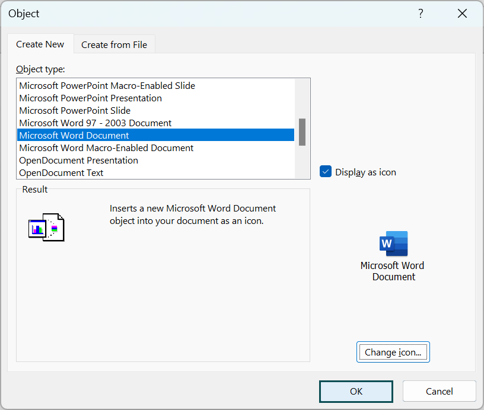Choose Microsoft Word Macro-Enabled Document

tap(106, 148)
